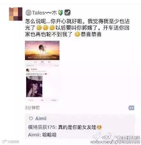141x145 pixels.
Task: Open Aimii's profile from likes row
Action: click(41, 118)
